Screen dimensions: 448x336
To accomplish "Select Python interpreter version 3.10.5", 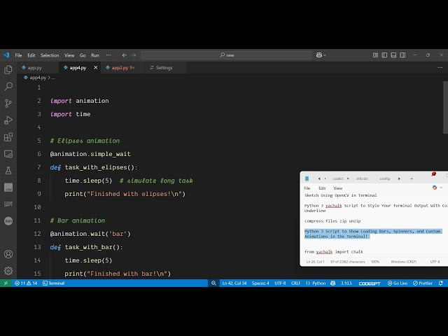I will click(x=346, y=283).
